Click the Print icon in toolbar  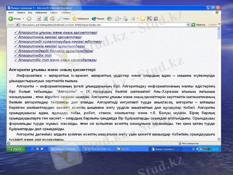pos(125,19)
